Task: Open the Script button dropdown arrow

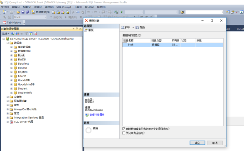Action: (133, 27)
